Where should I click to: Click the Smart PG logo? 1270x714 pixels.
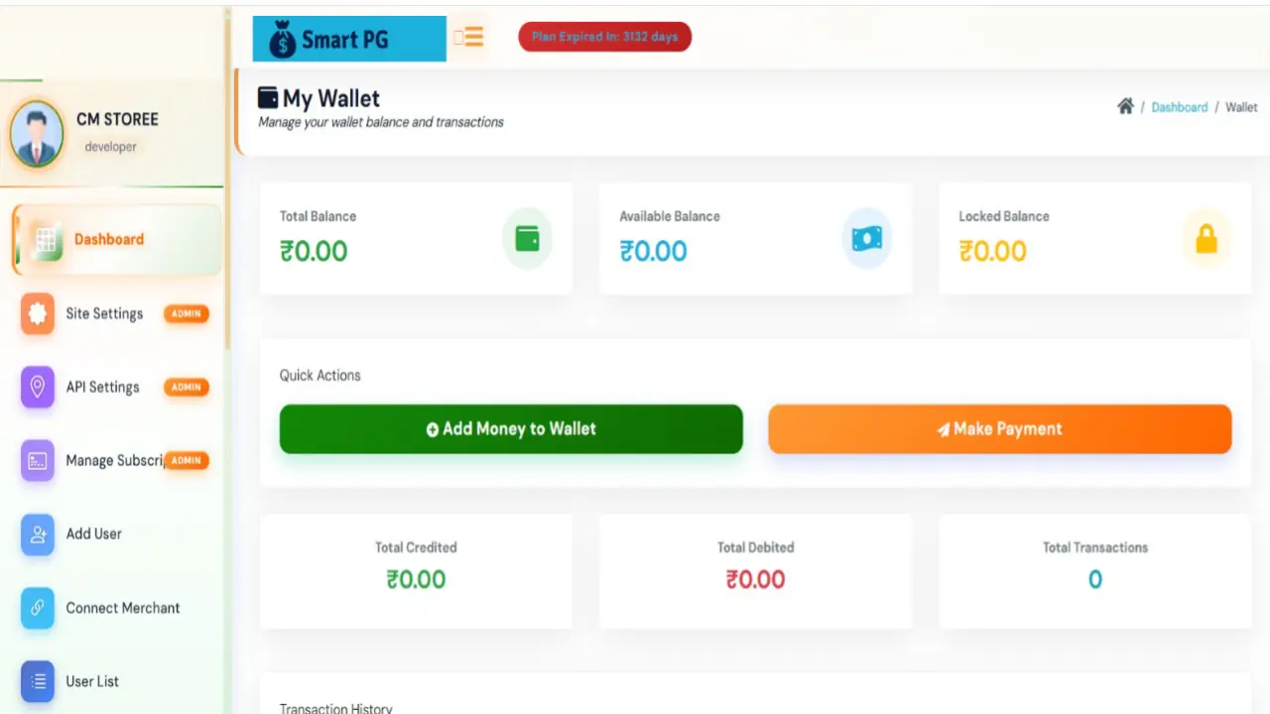click(348, 40)
